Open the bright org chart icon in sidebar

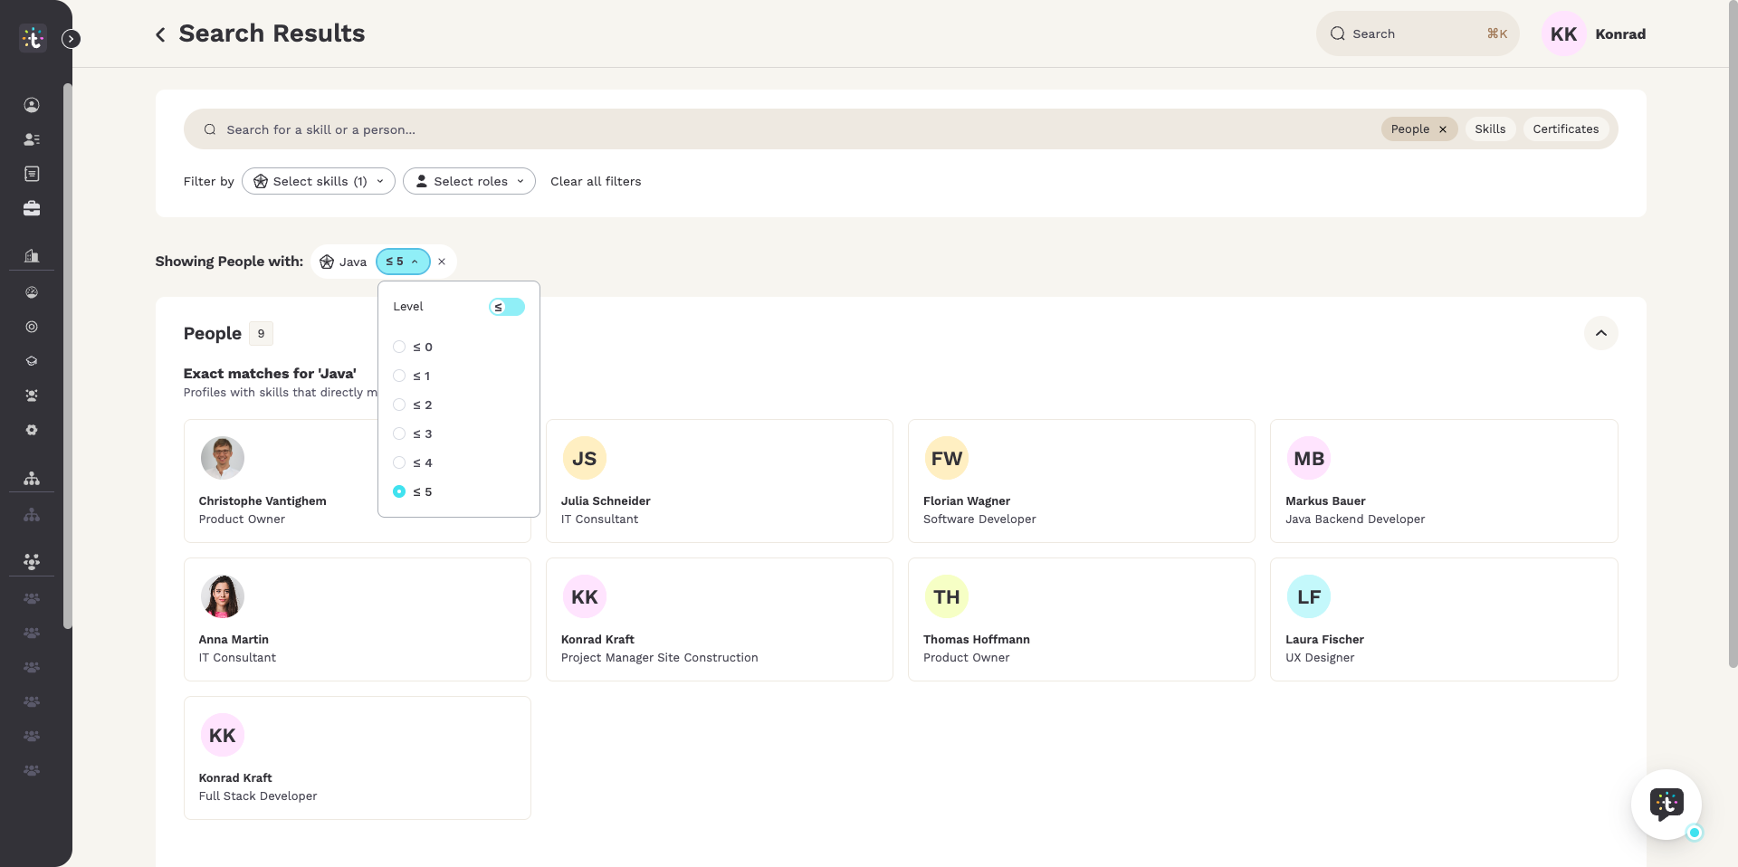coord(32,478)
